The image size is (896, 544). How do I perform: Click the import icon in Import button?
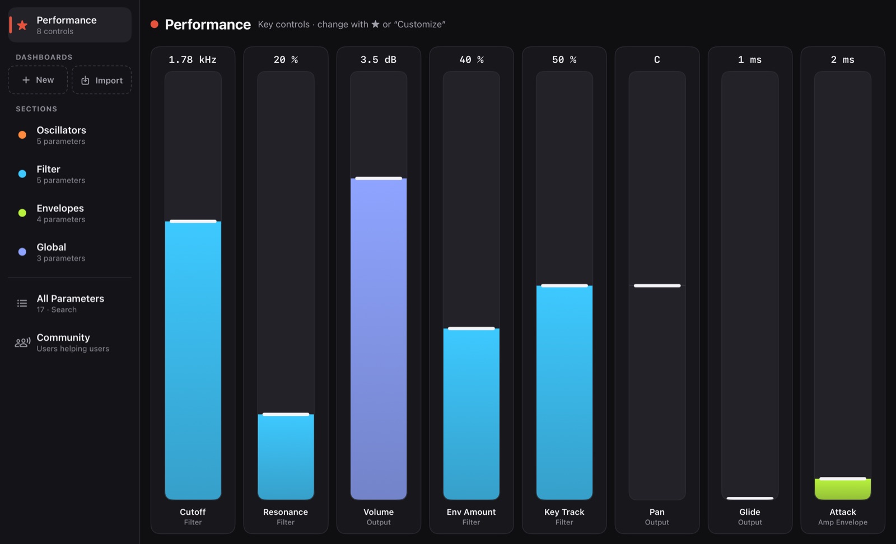coord(85,81)
